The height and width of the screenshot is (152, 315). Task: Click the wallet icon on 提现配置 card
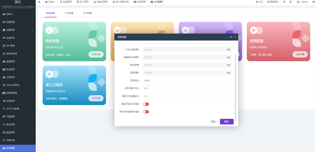(x=253, y=30)
